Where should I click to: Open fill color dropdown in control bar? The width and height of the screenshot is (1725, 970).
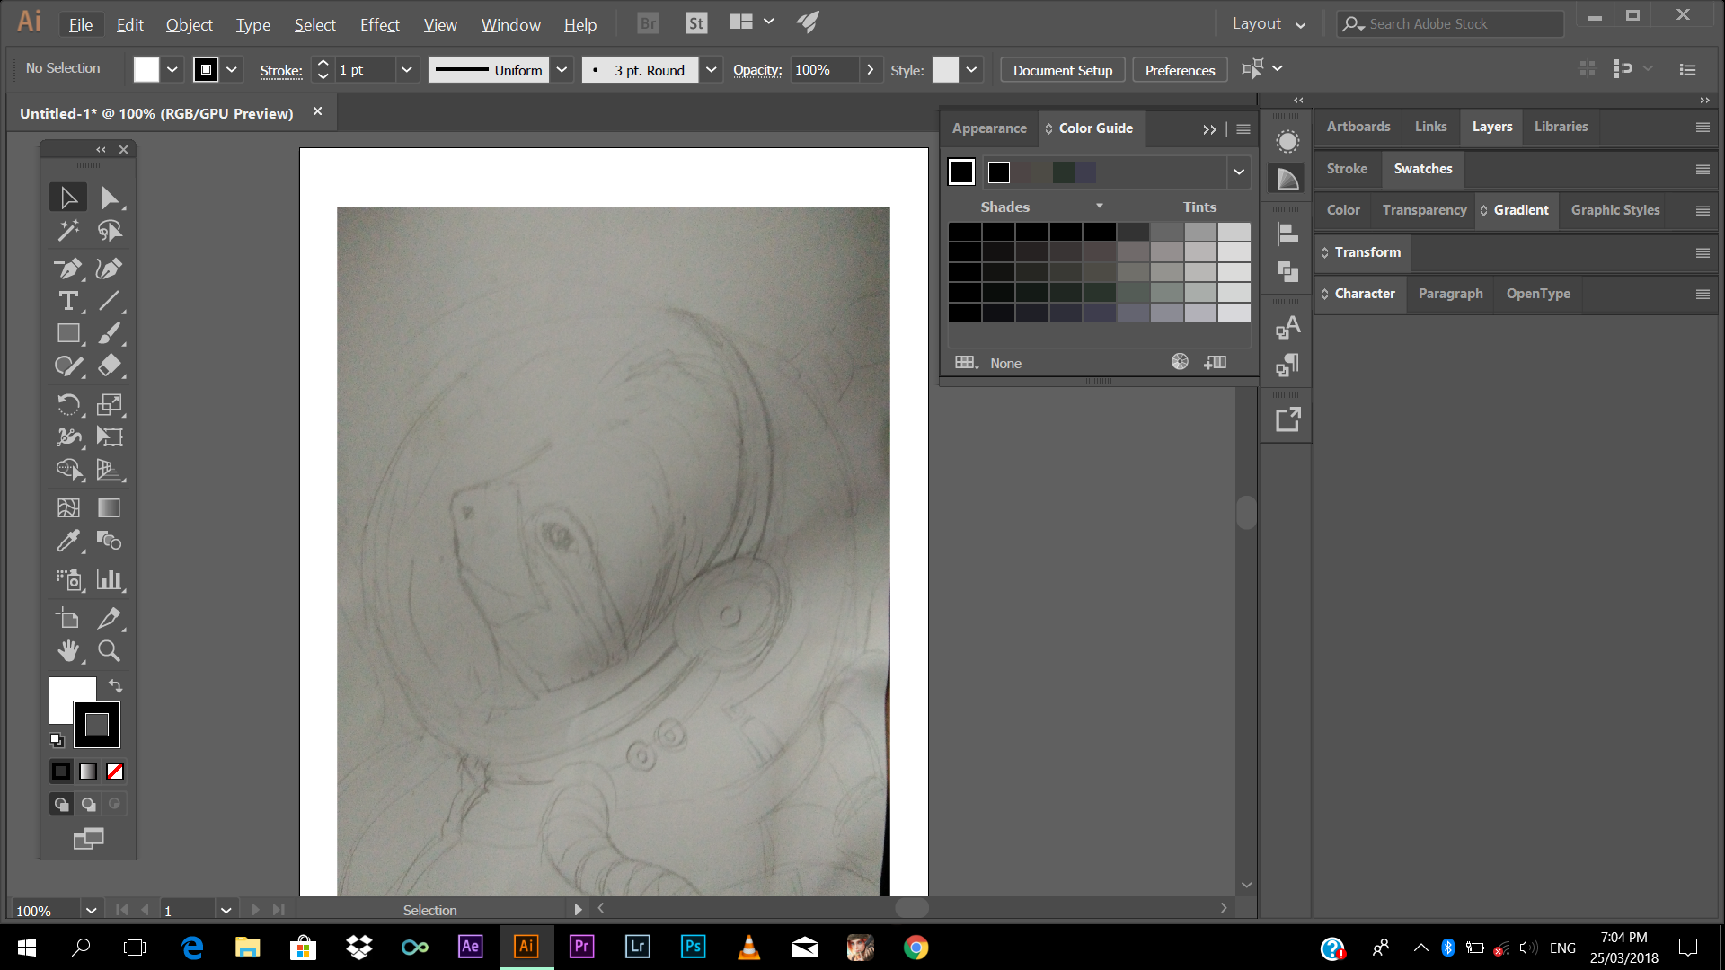coord(172,69)
